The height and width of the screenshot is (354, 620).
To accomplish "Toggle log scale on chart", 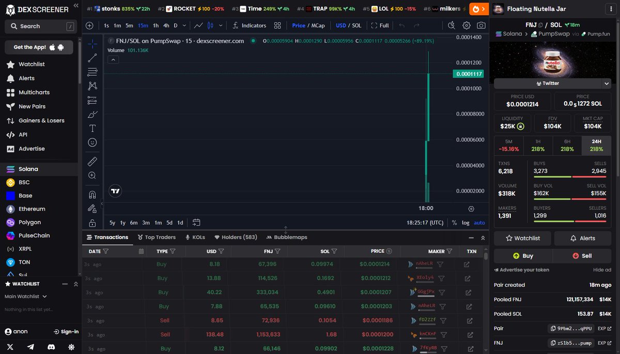I will pos(466,222).
